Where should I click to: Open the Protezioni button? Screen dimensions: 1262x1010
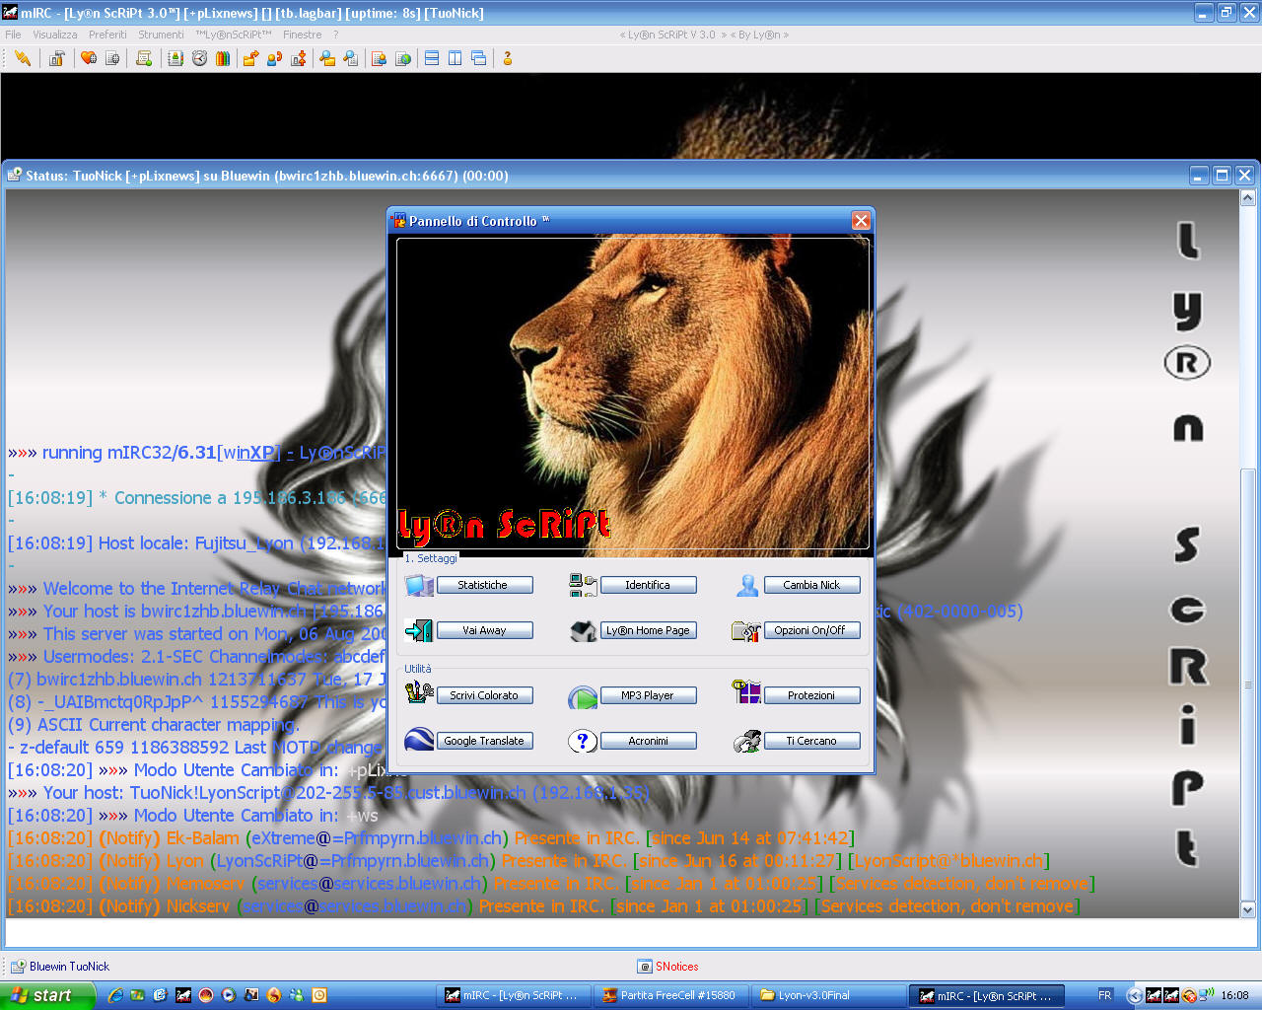811,695
